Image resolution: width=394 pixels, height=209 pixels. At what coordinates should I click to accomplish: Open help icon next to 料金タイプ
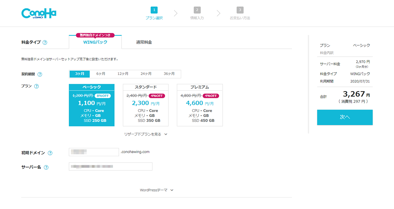[x=45, y=42]
